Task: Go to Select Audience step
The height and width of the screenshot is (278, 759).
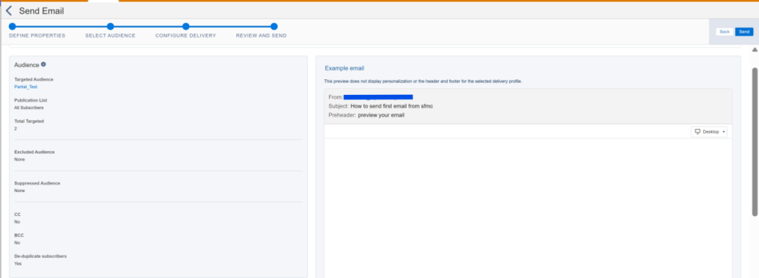Action: pos(110,36)
